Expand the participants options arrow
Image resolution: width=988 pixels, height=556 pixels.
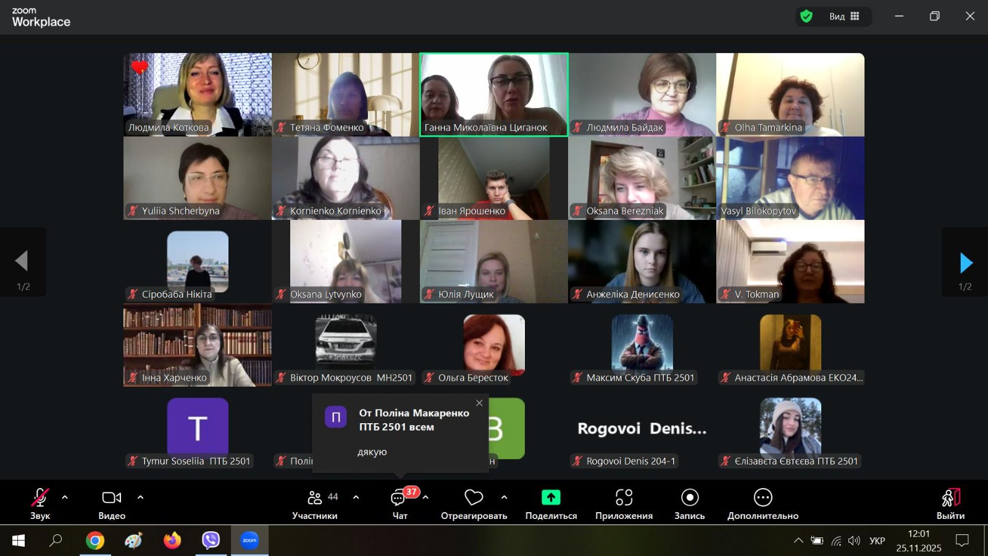click(x=356, y=497)
